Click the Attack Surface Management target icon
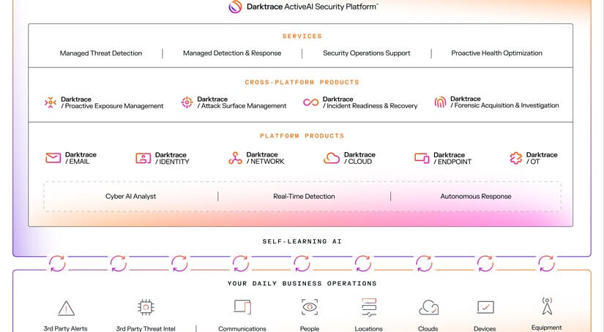Screen dimensions: 604x332 click(x=187, y=102)
